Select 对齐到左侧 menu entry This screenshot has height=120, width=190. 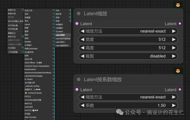point(15,26)
